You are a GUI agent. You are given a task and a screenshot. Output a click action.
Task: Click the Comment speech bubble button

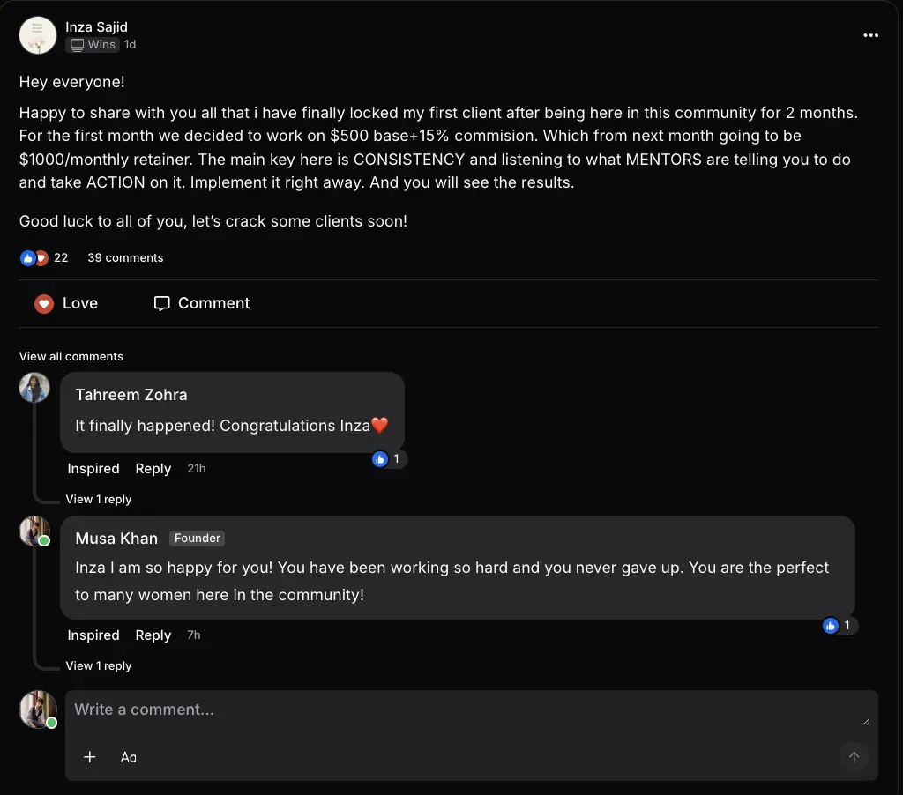(x=202, y=303)
